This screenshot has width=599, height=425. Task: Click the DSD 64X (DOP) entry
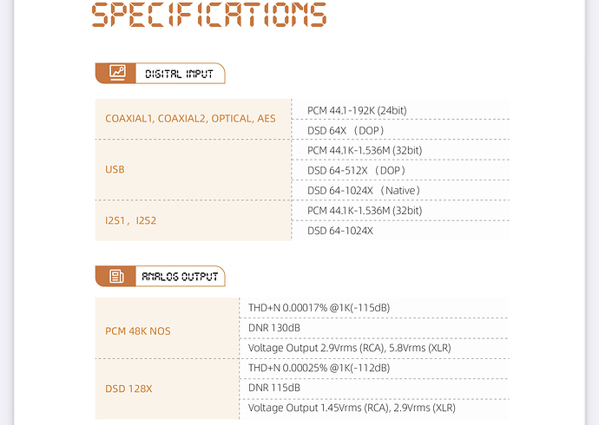coord(346,130)
